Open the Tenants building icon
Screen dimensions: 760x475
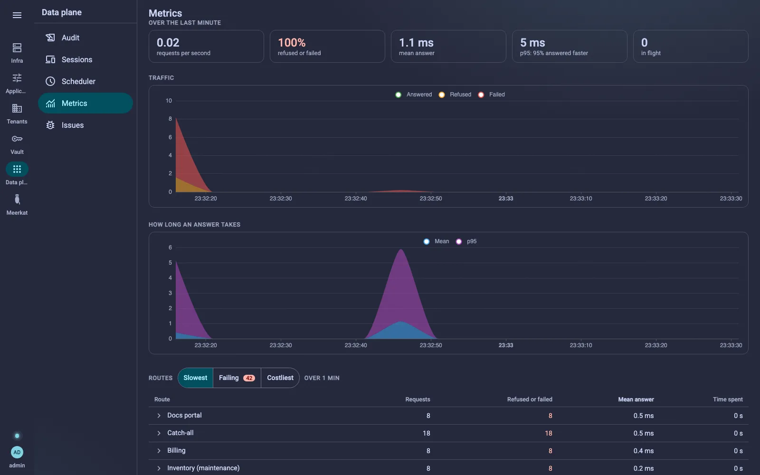coord(17,108)
